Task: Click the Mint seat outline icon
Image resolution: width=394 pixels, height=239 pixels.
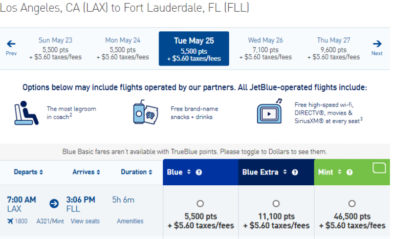Action: (379, 167)
